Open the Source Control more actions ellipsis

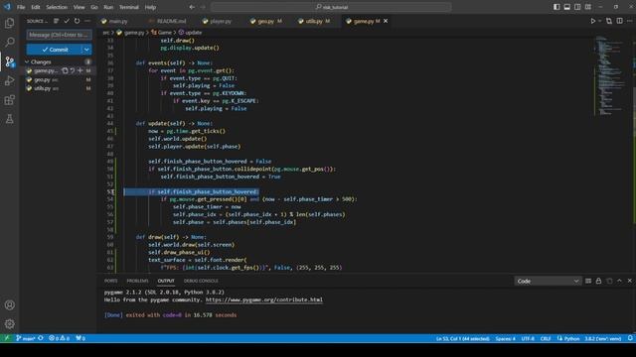coord(87,21)
